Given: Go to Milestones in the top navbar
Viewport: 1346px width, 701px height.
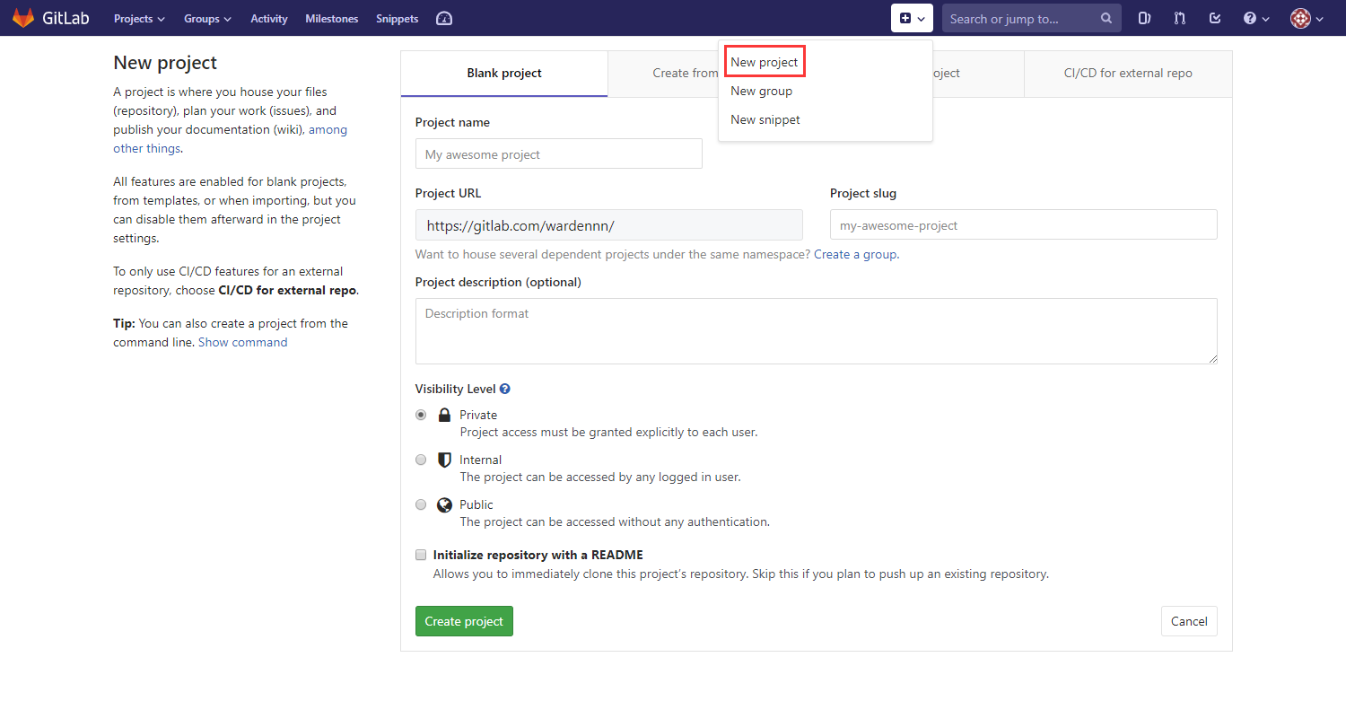Looking at the screenshot, I should point(331,18).
